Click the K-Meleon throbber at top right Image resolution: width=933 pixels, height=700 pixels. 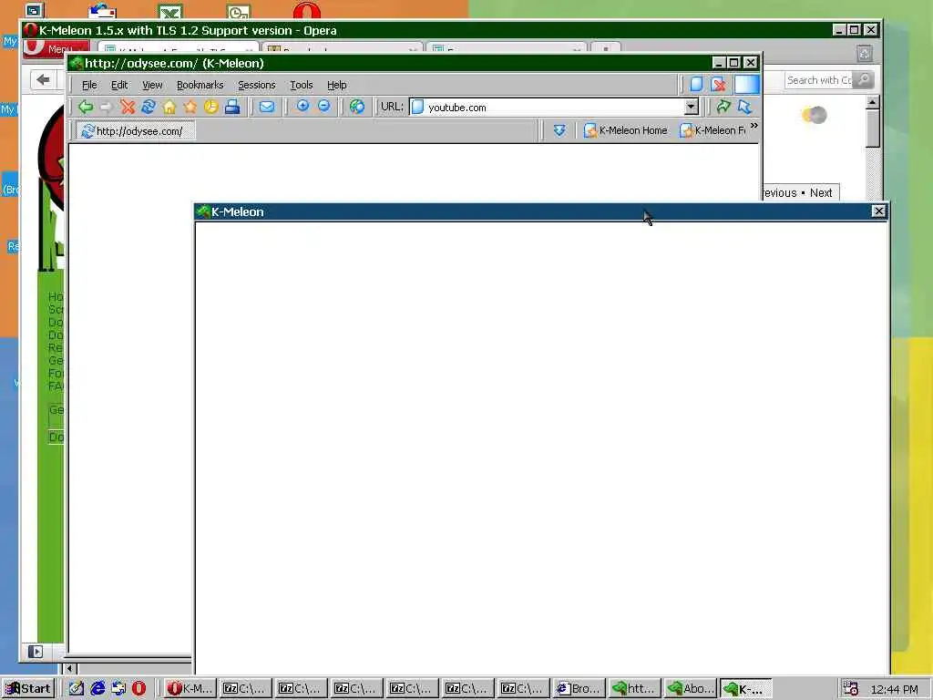tap(747, 85)
